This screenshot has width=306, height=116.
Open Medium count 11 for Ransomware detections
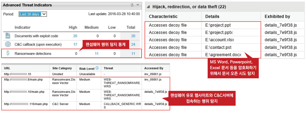point(96,53)
